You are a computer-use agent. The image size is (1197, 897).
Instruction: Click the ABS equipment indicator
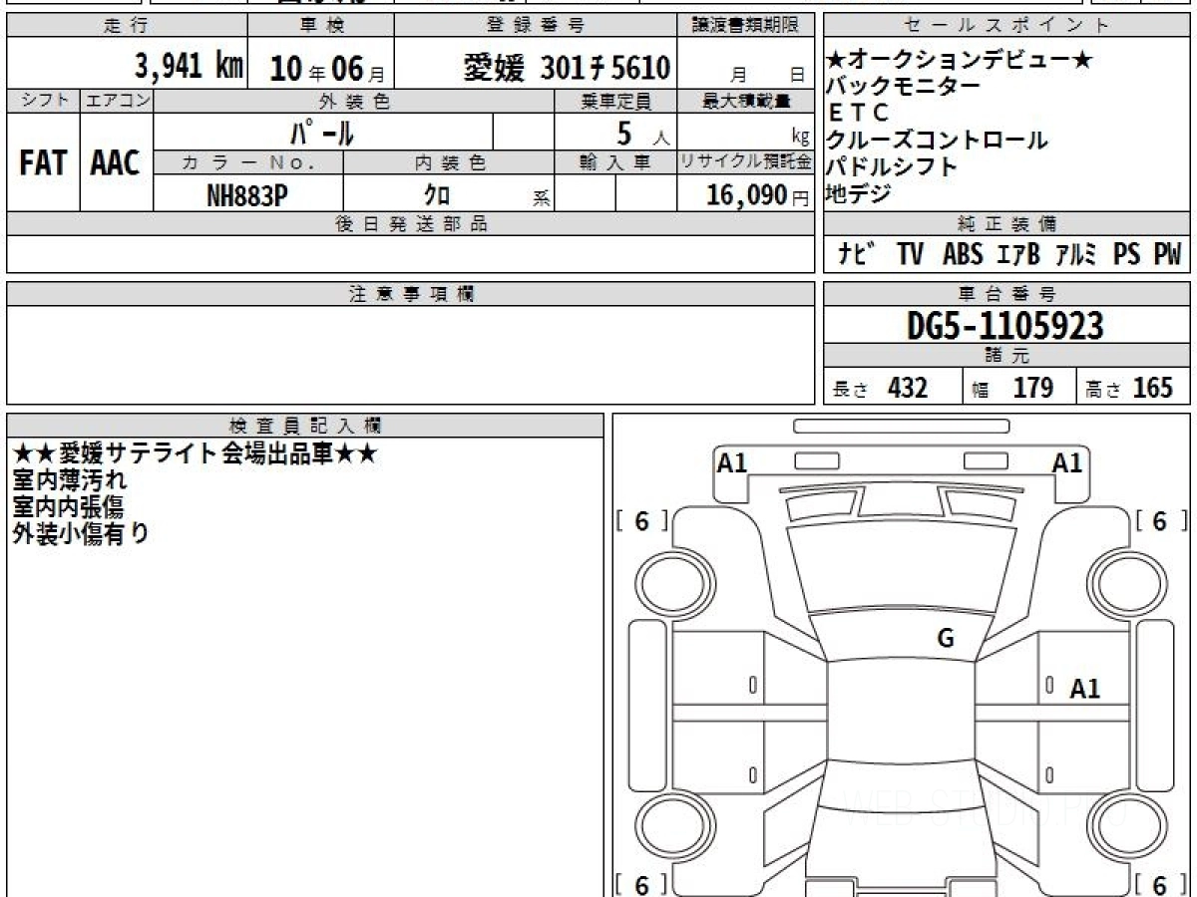coord(962,255)
